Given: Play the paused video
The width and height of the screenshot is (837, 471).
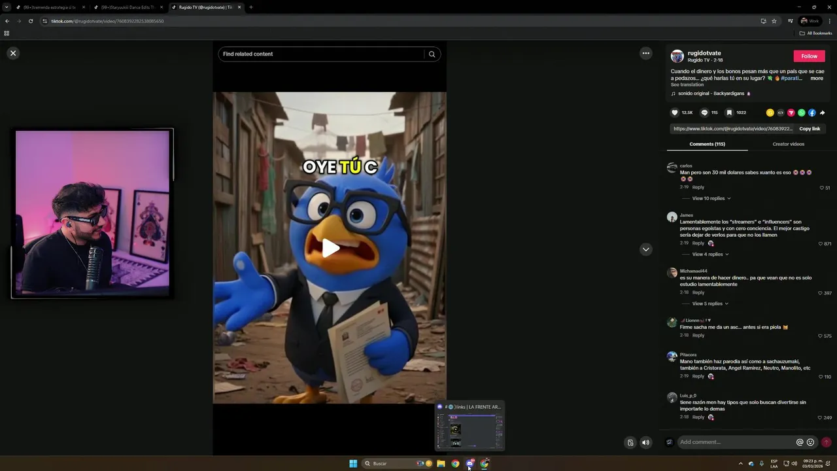Looking at the screenshot, I should (330, 248).
